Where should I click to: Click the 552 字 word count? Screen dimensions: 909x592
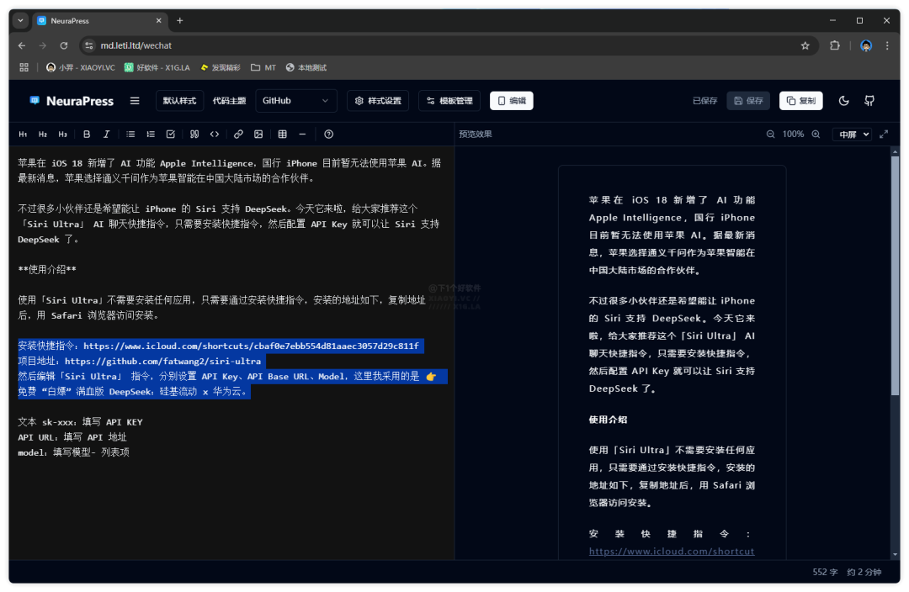(x=825, y=573)
